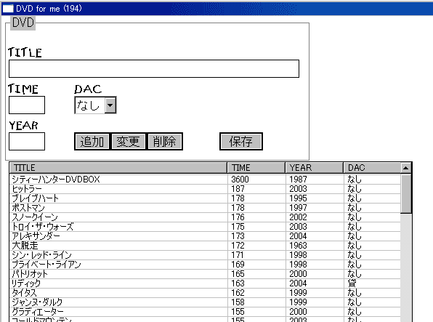Sort list by TITLE column header
The image size is (433, 322).
118,168
